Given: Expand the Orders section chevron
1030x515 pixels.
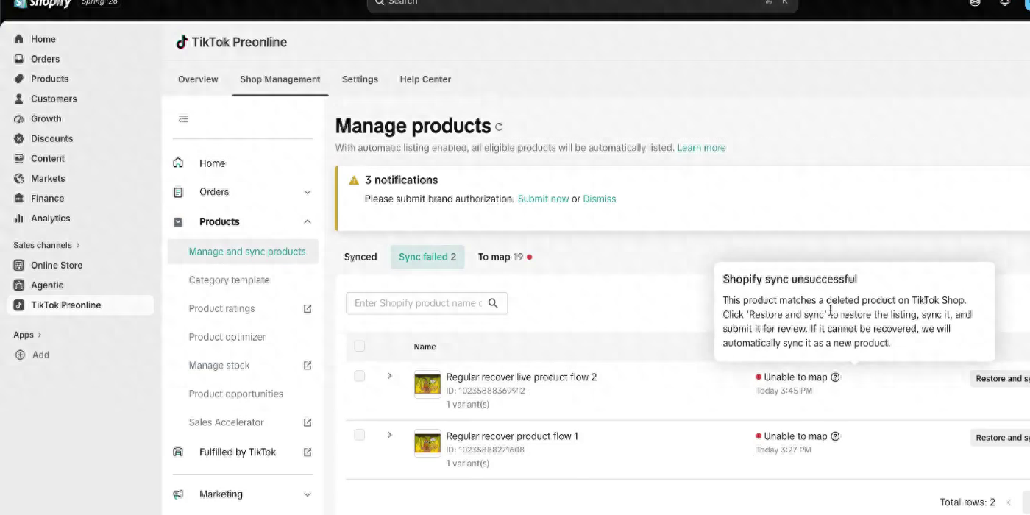Looking at the screenshot, I should point(308,192).
